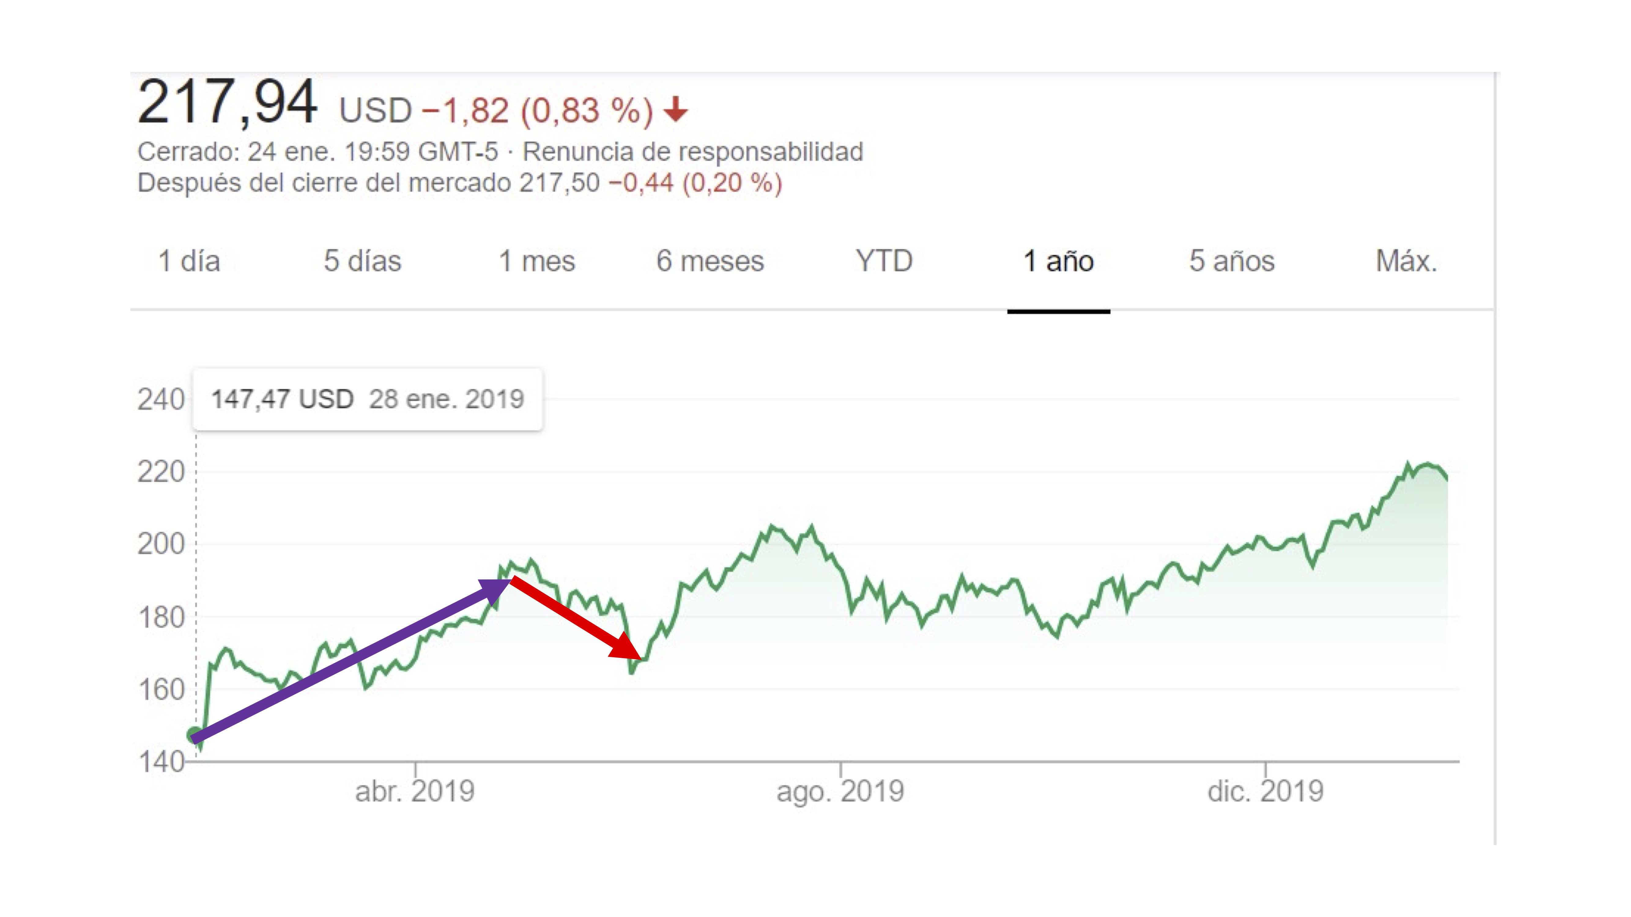
Task: Click the 147,47 USD tooltip box
Action: pos(367,399)
